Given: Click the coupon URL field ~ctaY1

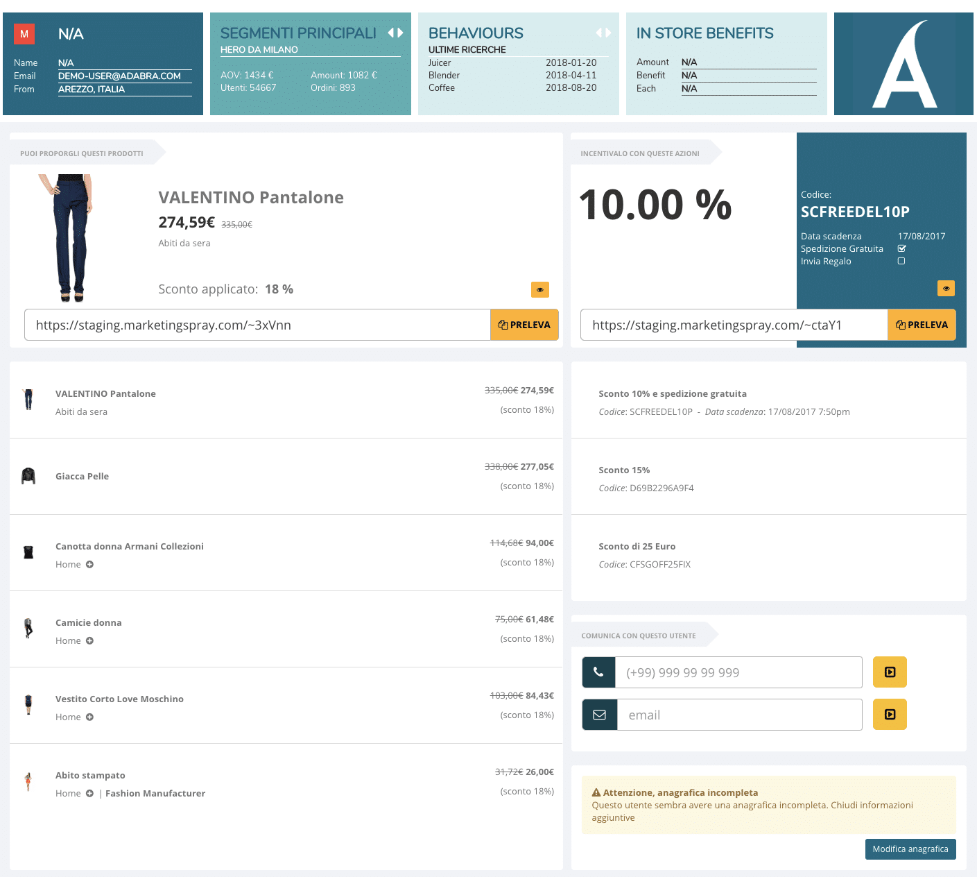Looking at the screenshot, I should coord(734,325).
